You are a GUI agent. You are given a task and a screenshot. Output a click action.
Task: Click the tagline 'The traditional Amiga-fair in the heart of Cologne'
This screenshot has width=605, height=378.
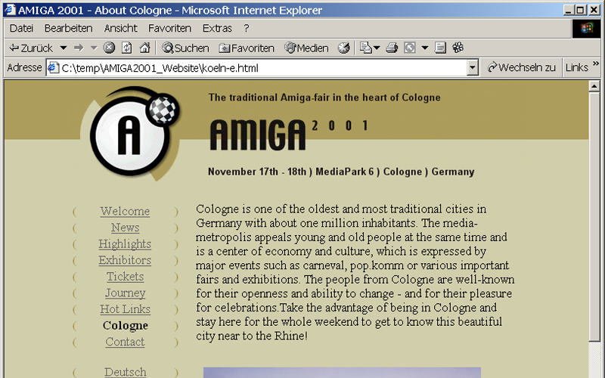pos(324,98)
